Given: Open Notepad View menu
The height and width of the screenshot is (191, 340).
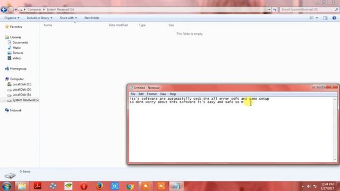Looking at the screenshot, I should click(163, 94).
